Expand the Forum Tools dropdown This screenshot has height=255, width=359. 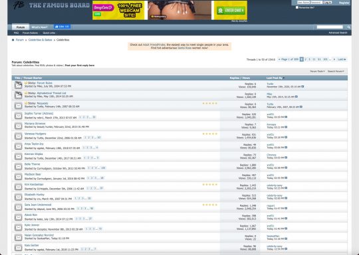click(x=317, y=72)
